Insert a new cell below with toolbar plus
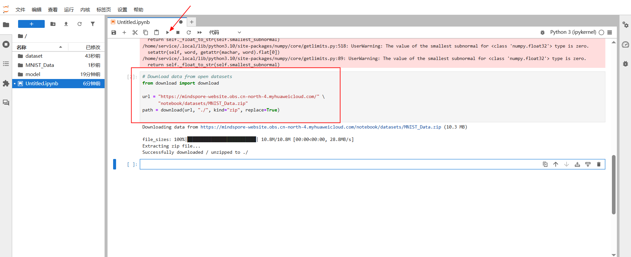This screenshot has height=257, width=631. [124, 32]
